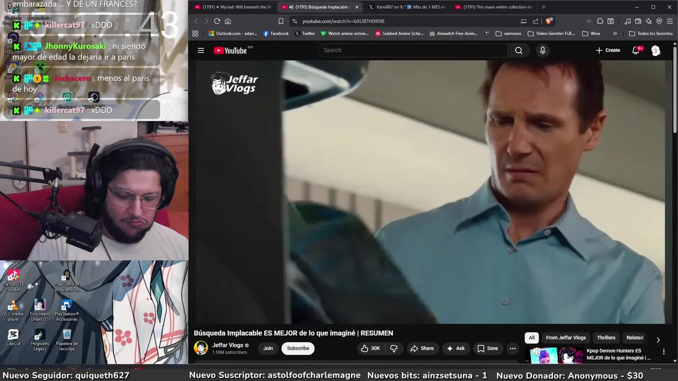Viewport: 678px width, 381px height.
Task: Share the video
Action: [422, 348]
